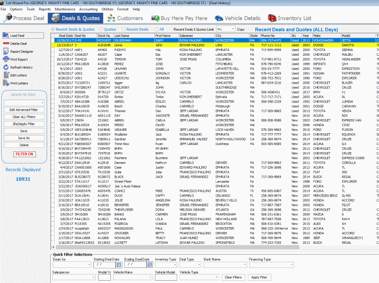Click the Clear ALL Filters button
The image size is (379, 283).
click(x=24, y=117)
